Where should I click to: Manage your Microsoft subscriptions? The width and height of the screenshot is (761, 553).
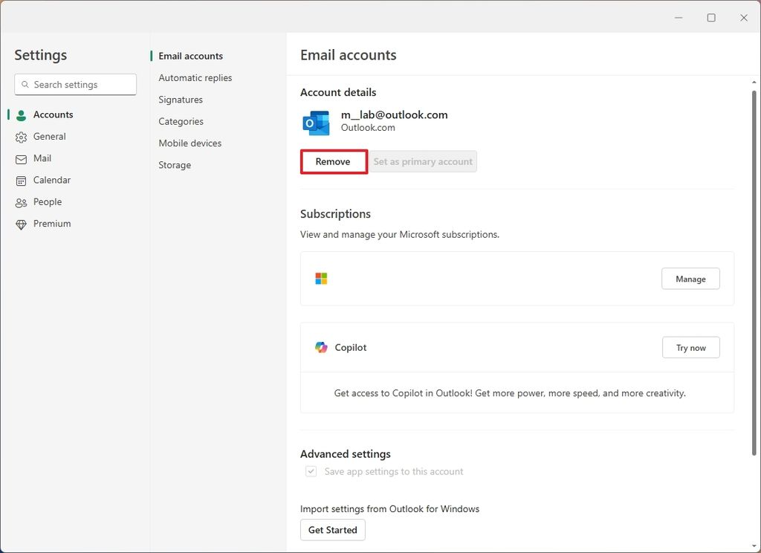[x=690, y=278]
